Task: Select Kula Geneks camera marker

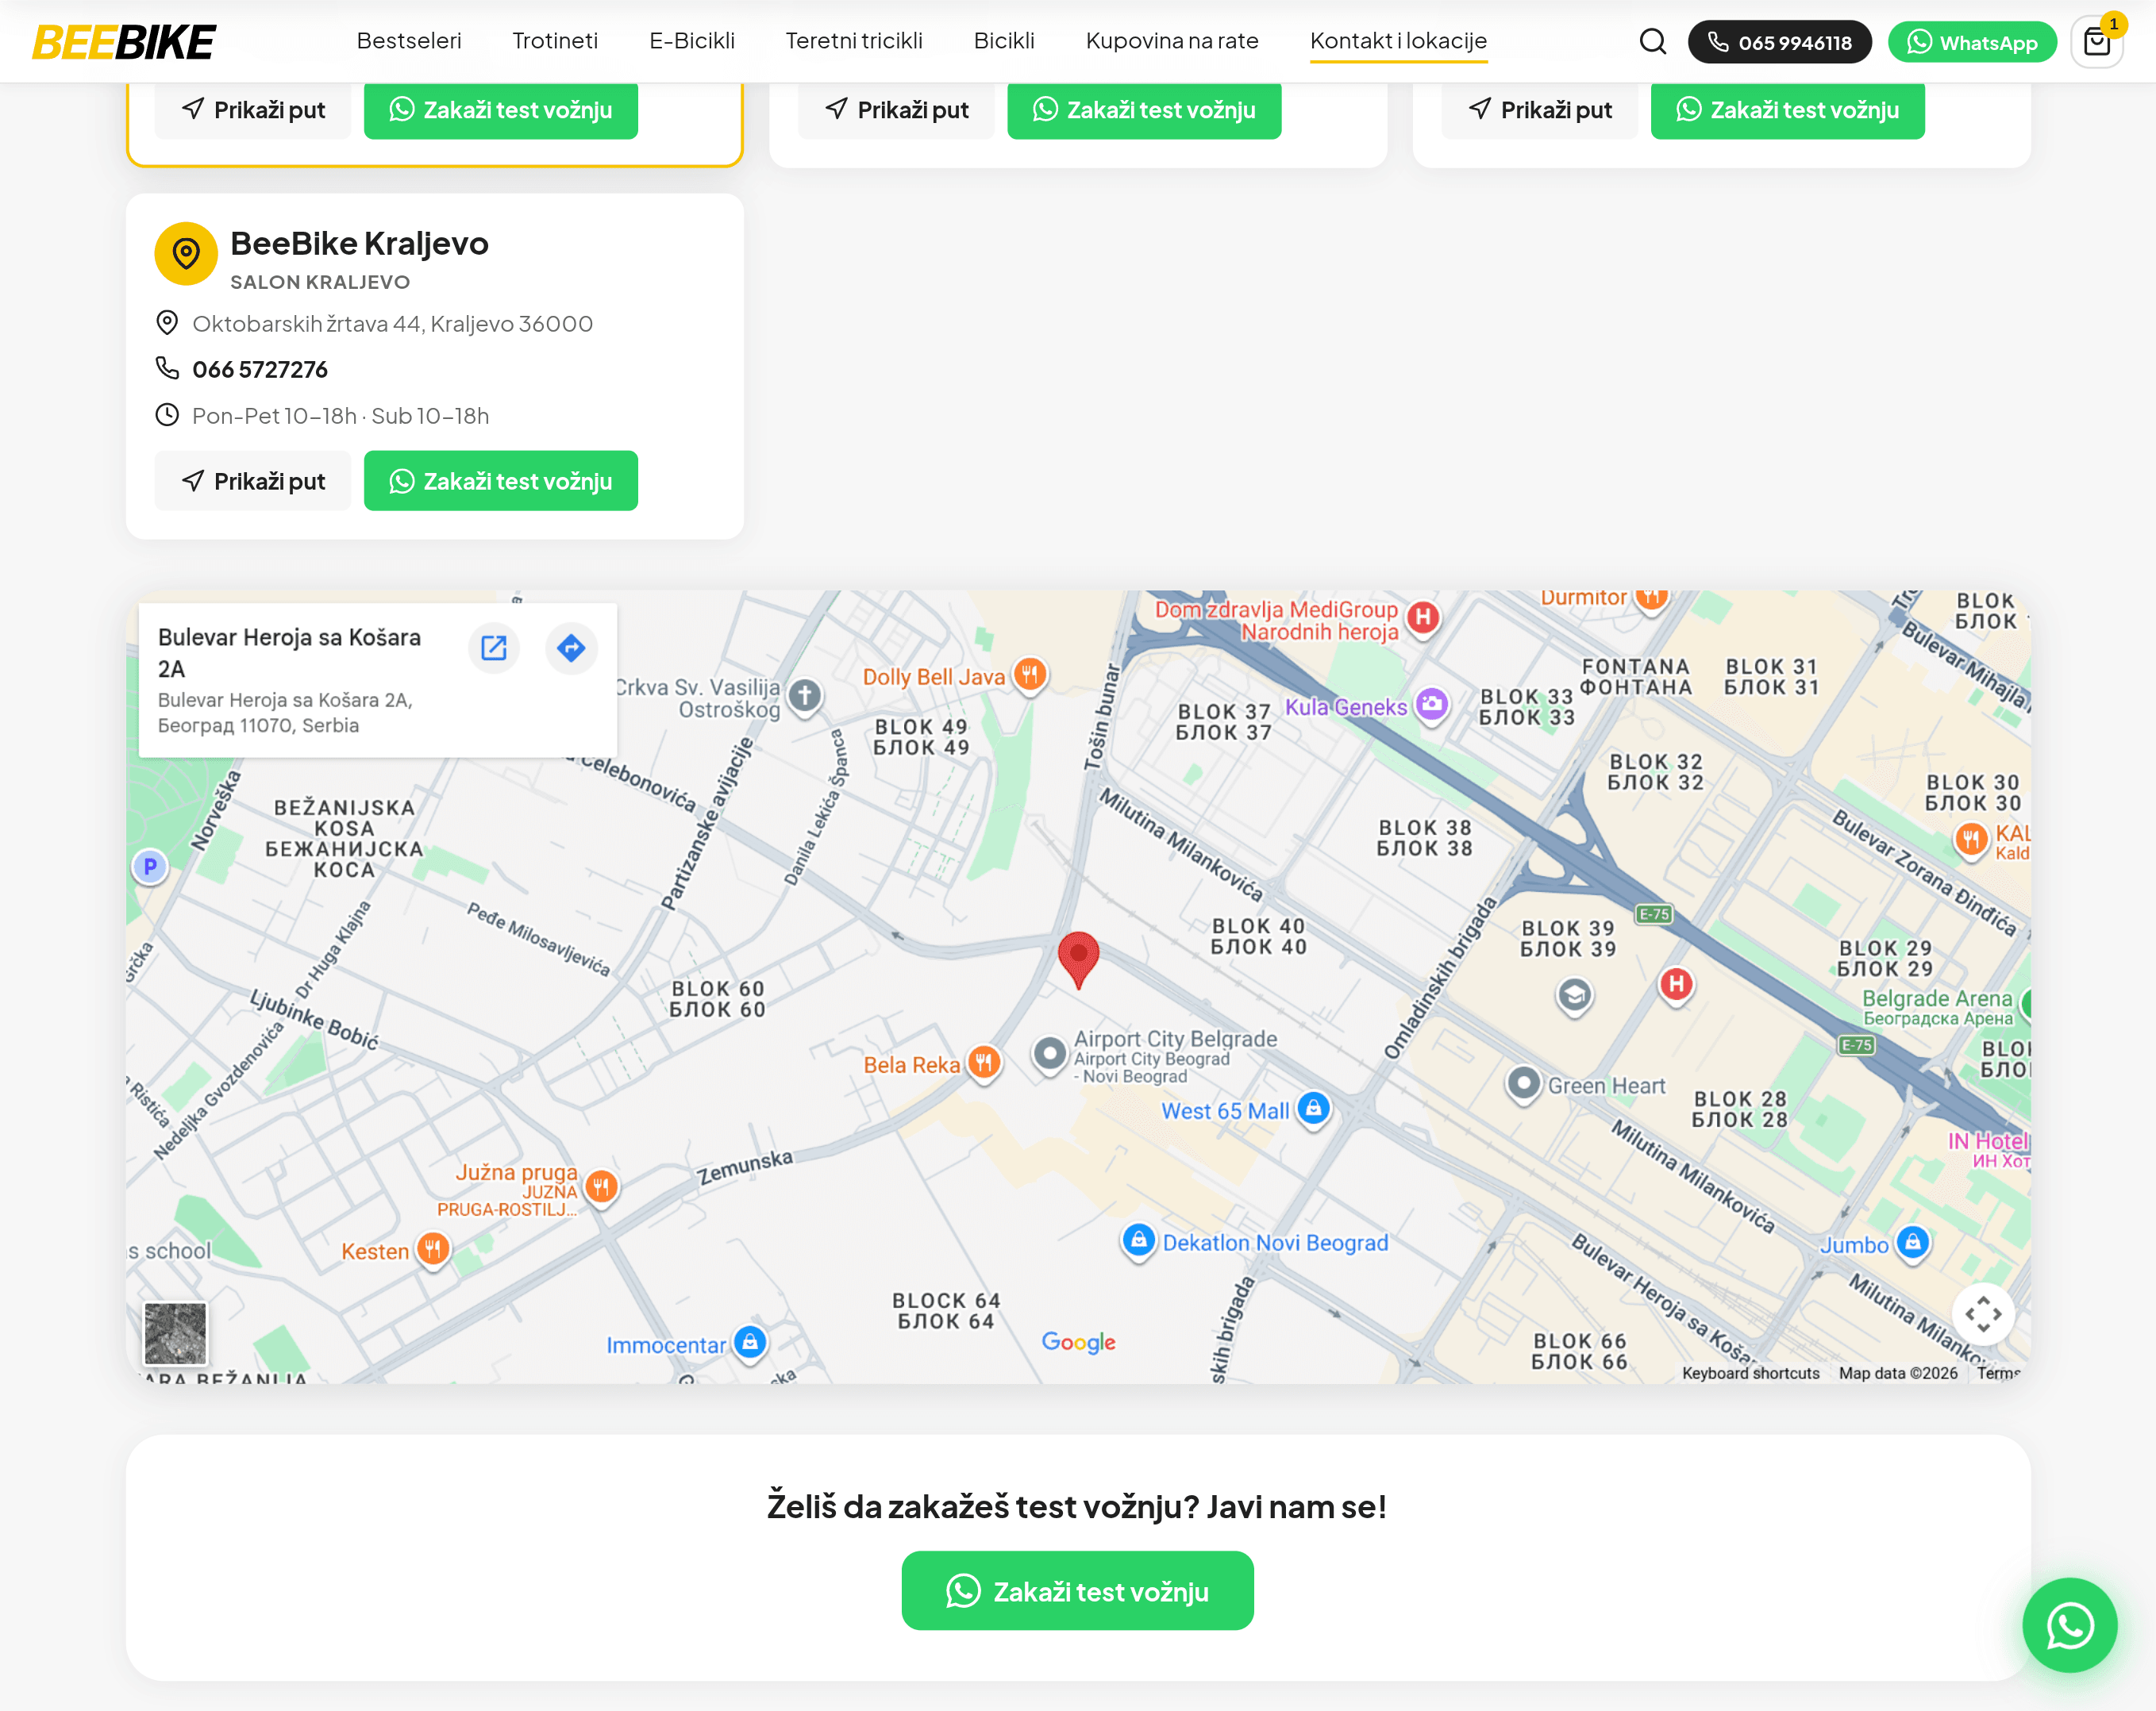Action: pyautogui.click(x=1431, y=706)
